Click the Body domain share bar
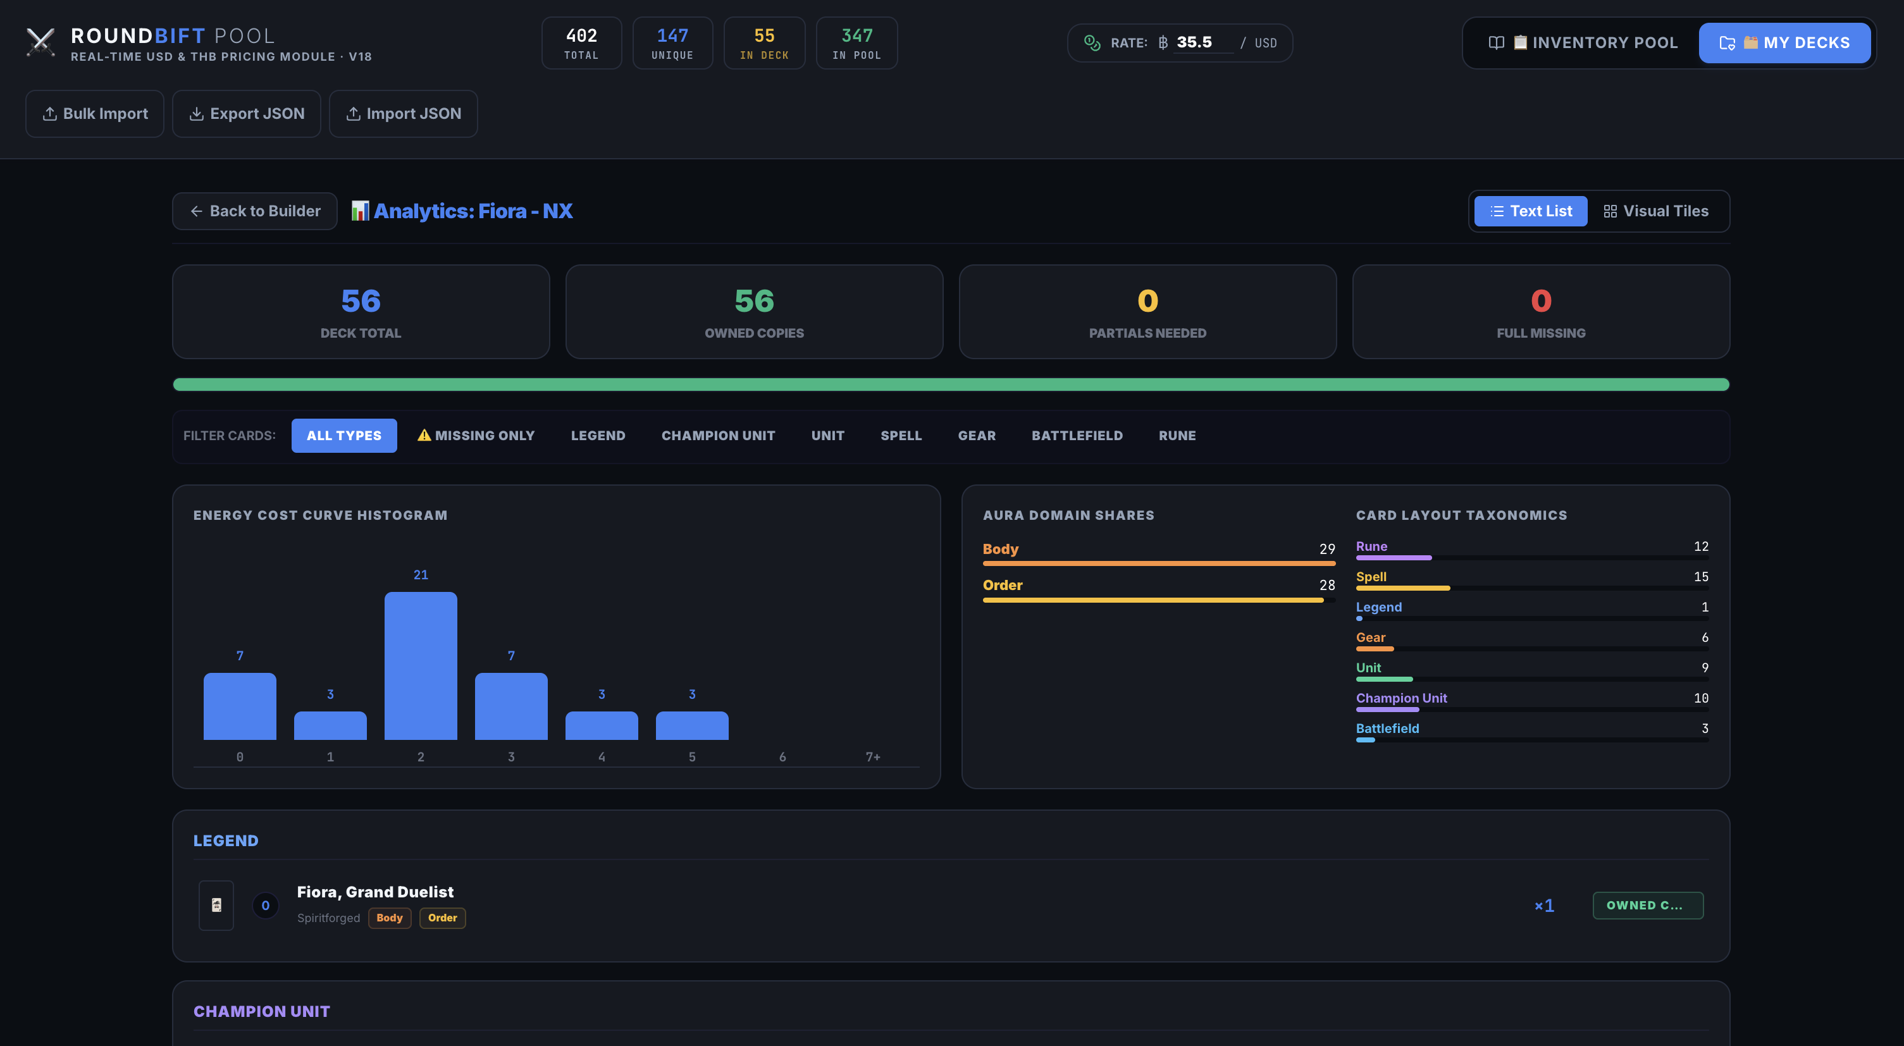Screen dimensions: 1904x1046 click(1158, 563)
